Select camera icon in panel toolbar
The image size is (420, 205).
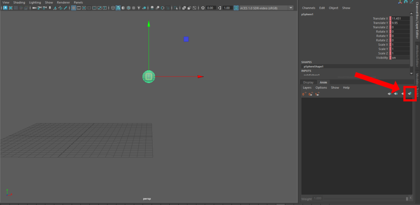(x=34, y=8)
